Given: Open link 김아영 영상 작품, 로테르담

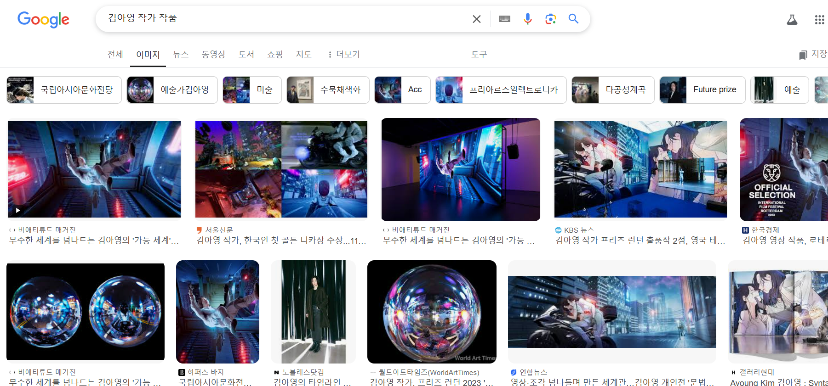Looking at the screenshot, I should pyautogui.click(x=785, y=240).
